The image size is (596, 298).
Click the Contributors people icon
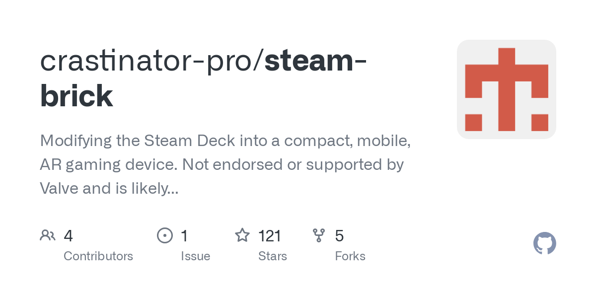pyautogui.click(x=48, y=235)
